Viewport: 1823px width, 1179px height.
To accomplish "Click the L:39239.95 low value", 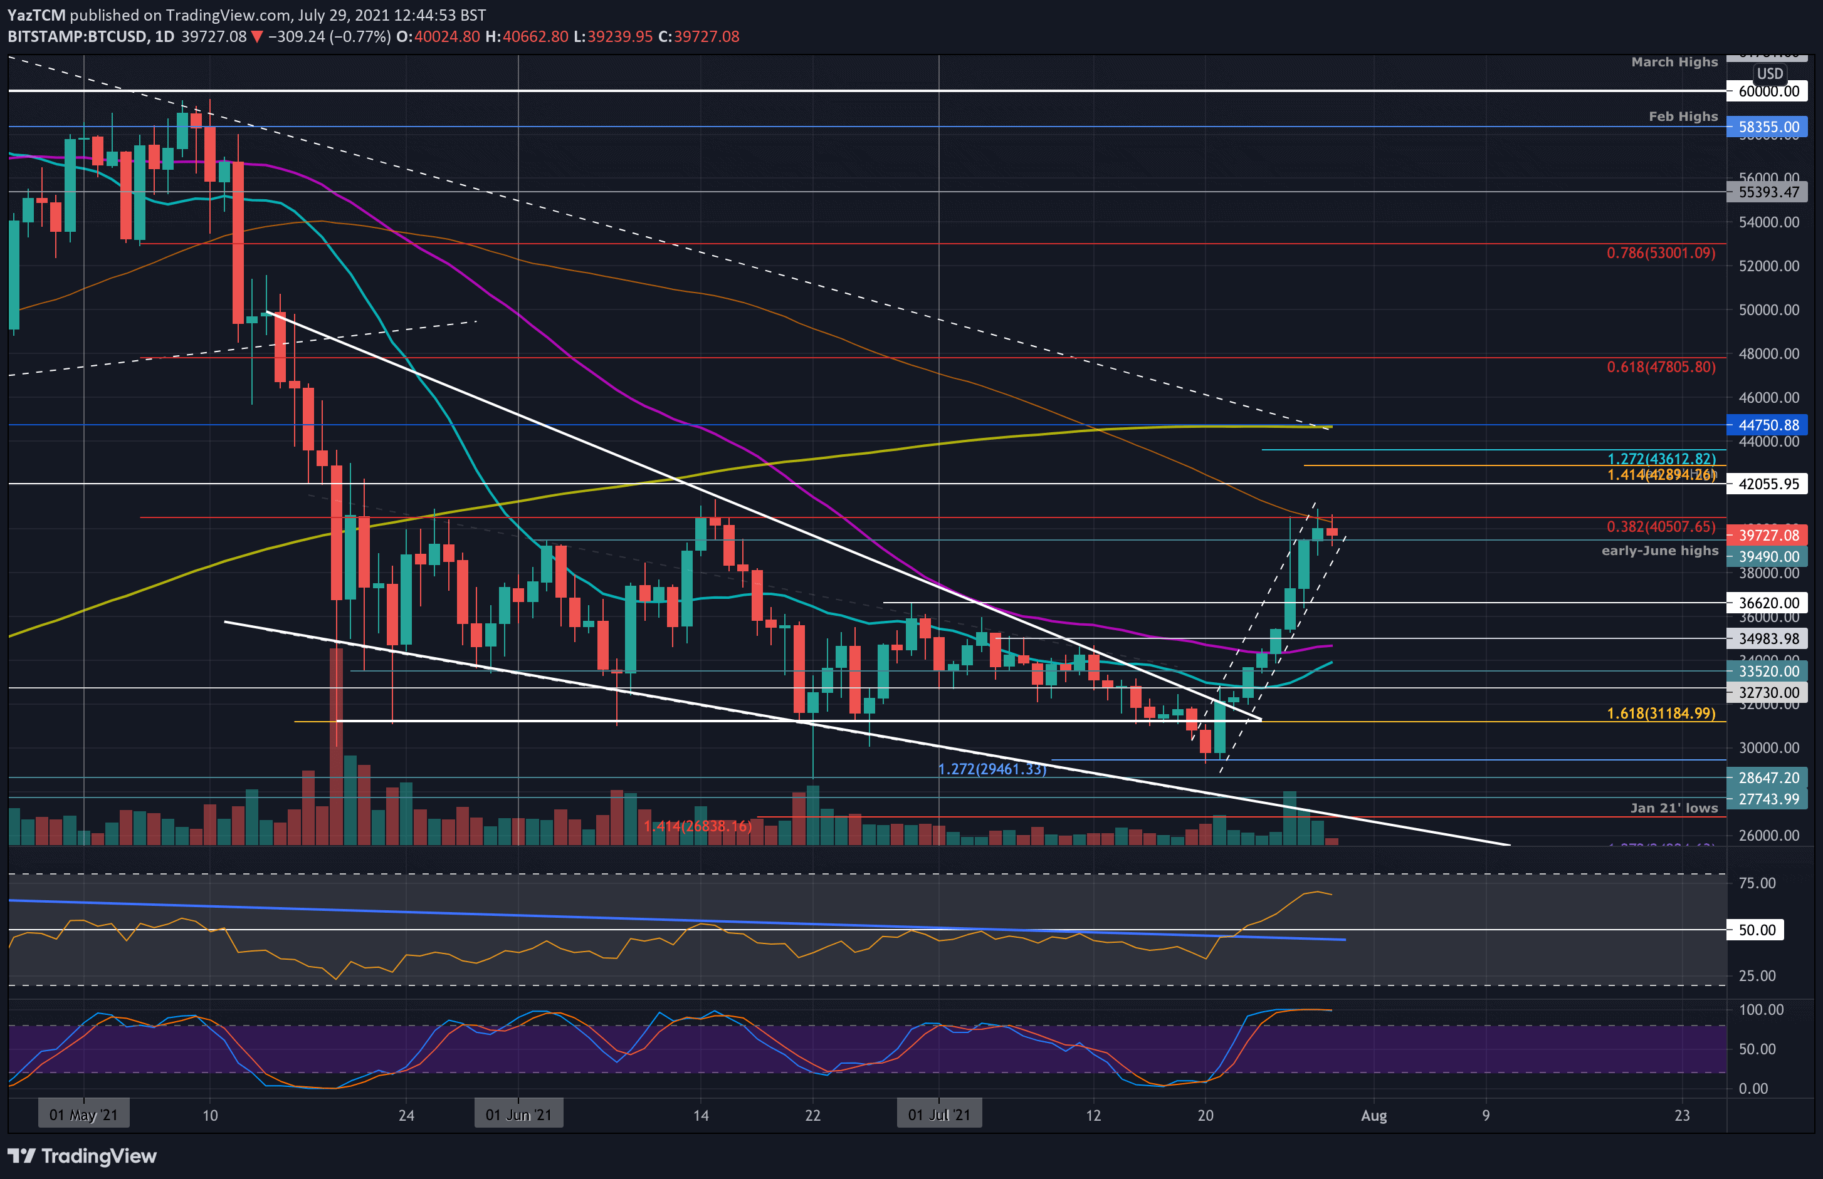I will (614, 37).
